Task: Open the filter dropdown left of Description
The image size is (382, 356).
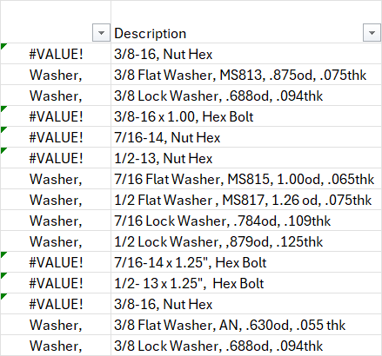Action: pyautogui.click(x=101, y=33)
